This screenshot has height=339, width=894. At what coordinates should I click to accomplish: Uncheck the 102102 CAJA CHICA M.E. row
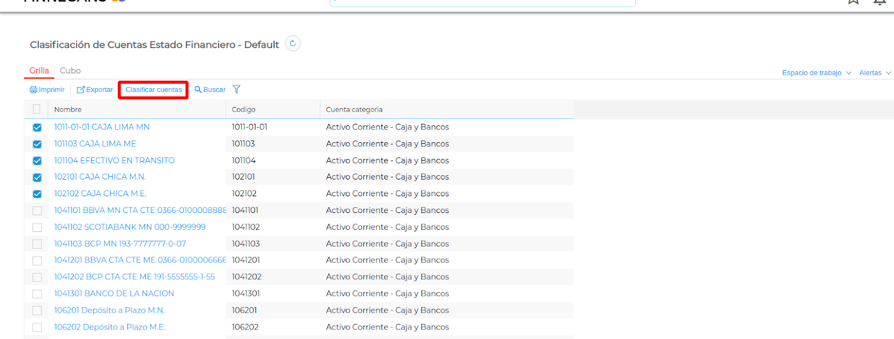click(x=37, y=194)
